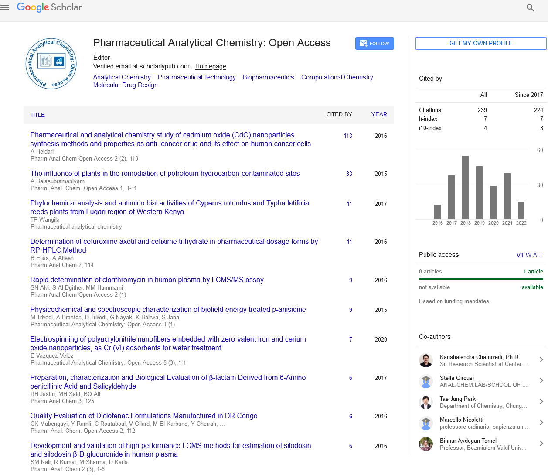This screenshot has height=475, width=548.
Task: Open Marcello Nicoletti's co-author profile
Action: click(x=462, y=420)
